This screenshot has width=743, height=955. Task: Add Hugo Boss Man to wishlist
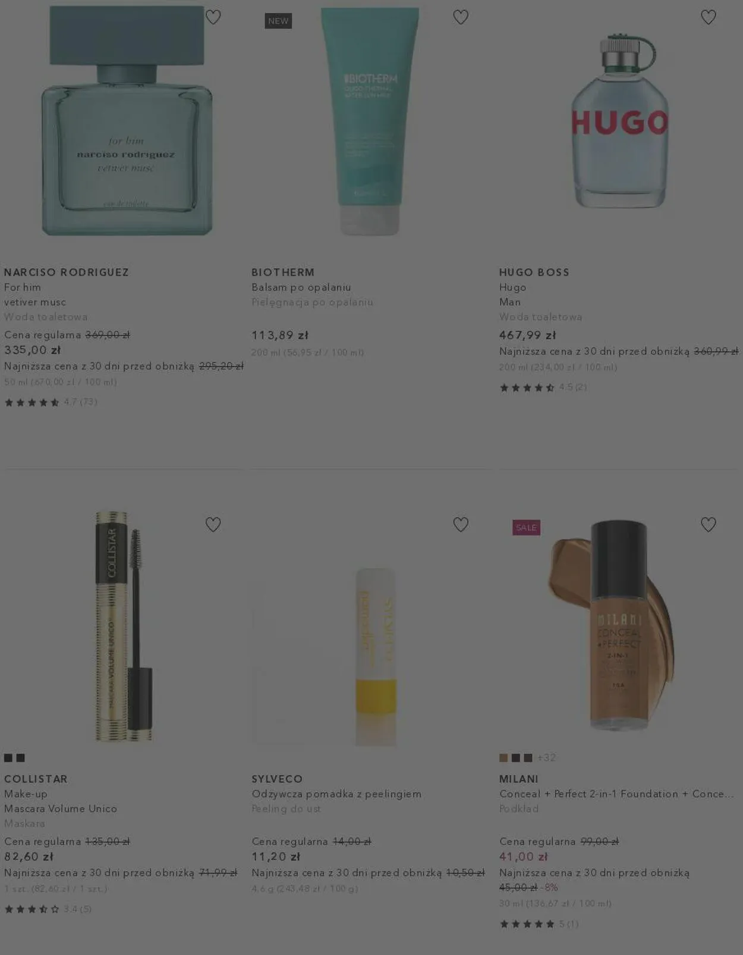tap(709, 17)
